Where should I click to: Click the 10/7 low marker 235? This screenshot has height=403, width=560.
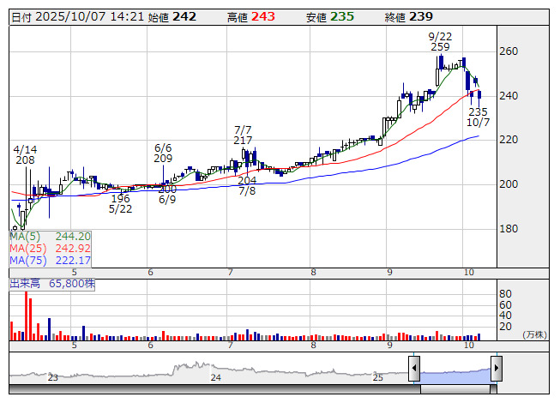[478, 111]
